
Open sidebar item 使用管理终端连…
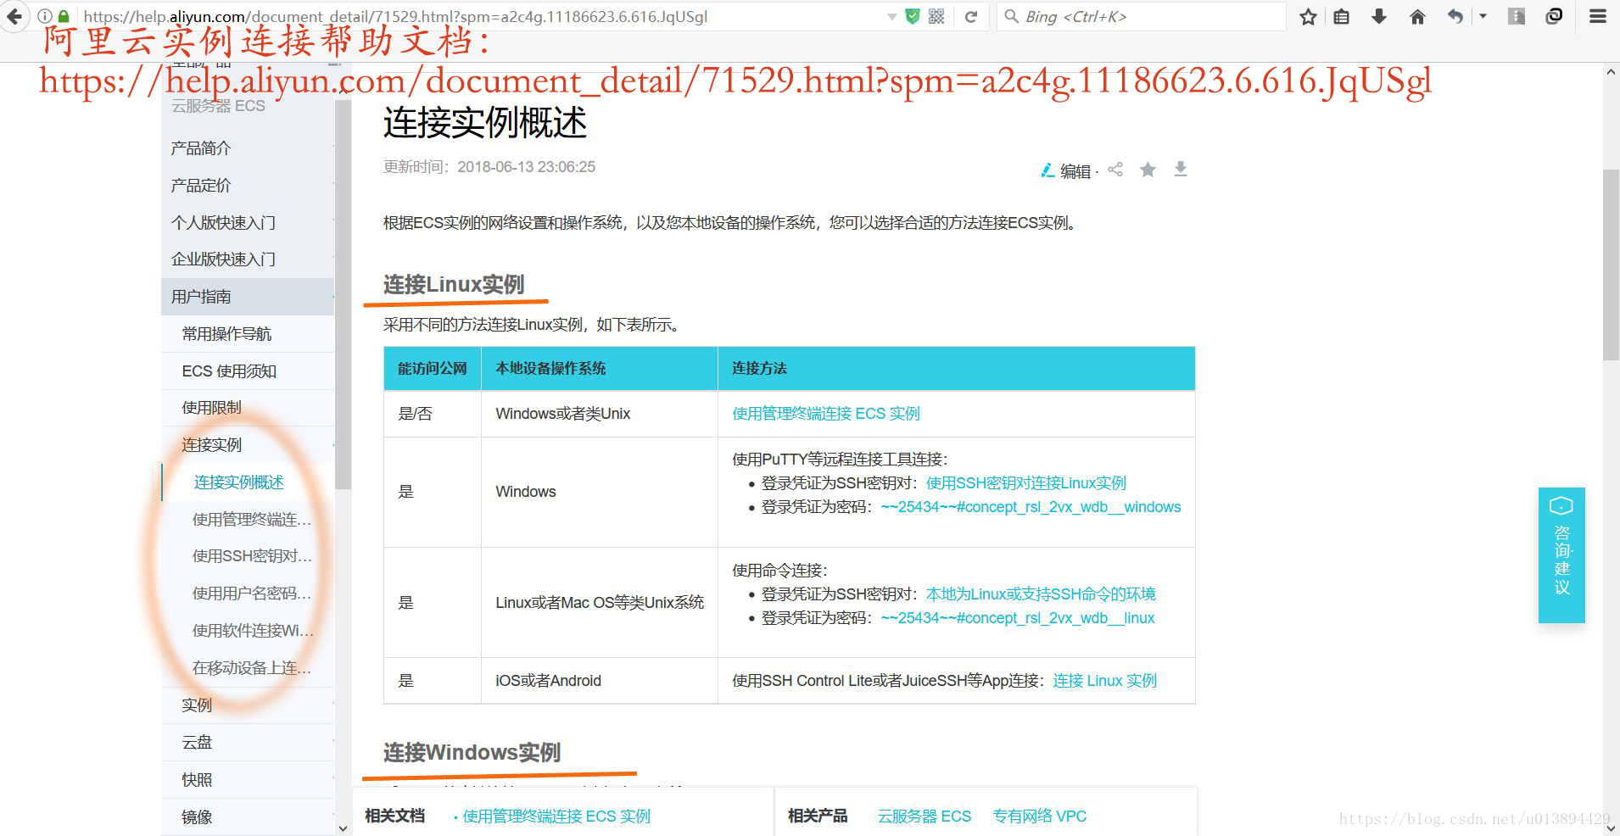coord(252,520)
